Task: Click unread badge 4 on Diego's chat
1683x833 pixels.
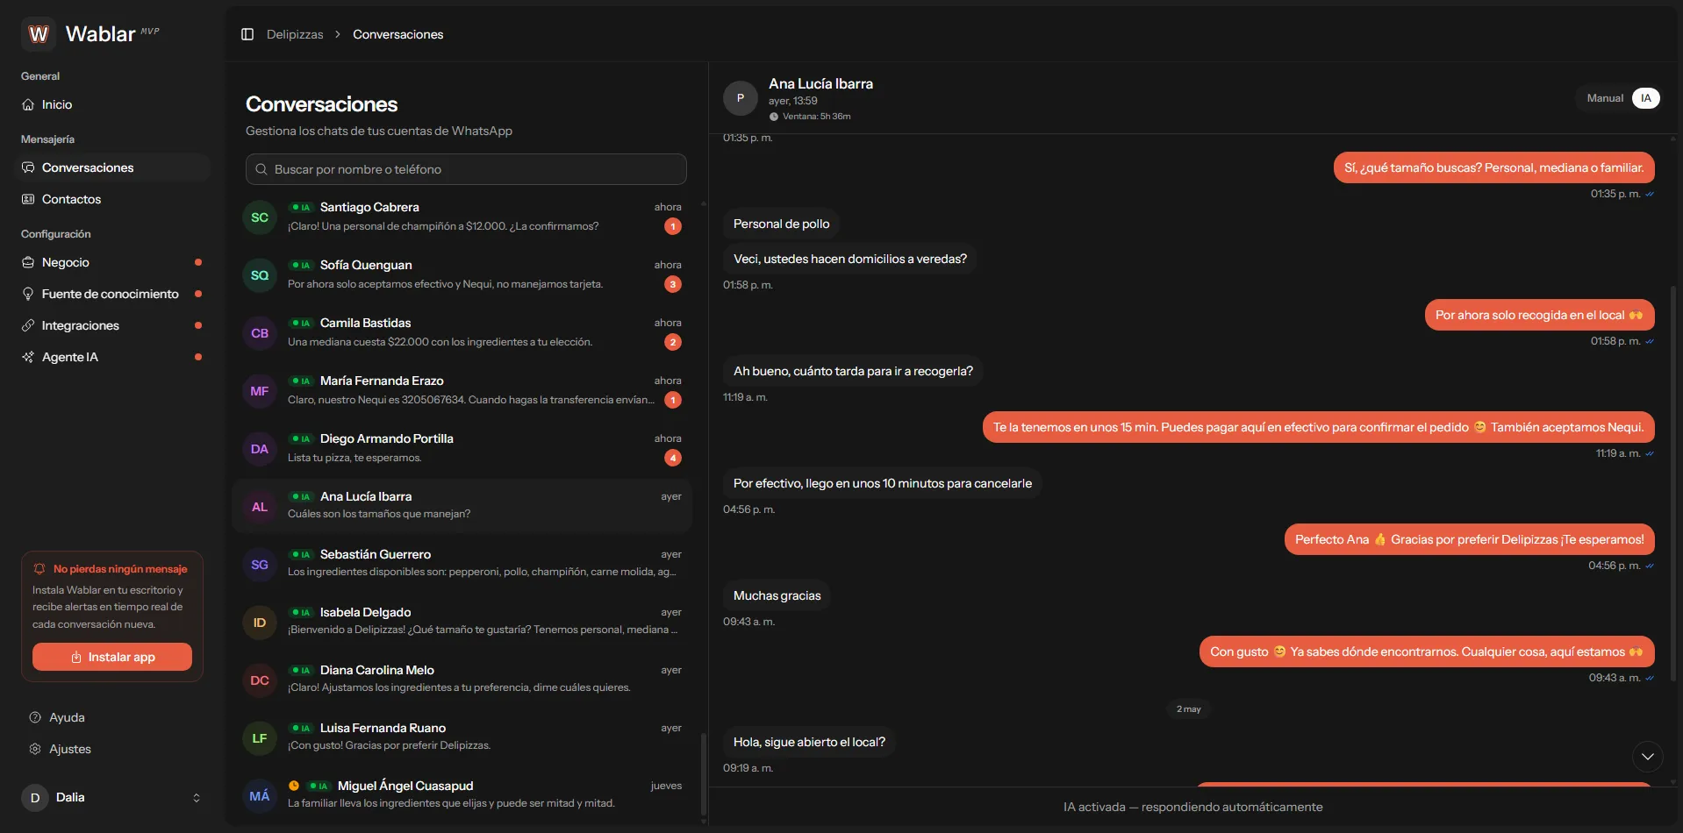Action: click(673, 458)
